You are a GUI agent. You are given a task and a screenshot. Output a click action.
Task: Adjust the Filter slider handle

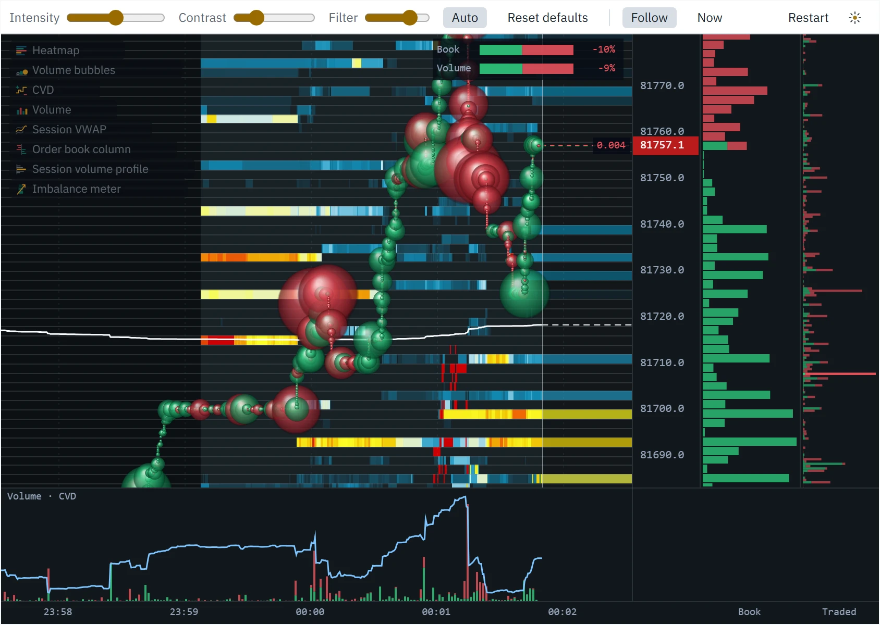click(x=410, y=18)
